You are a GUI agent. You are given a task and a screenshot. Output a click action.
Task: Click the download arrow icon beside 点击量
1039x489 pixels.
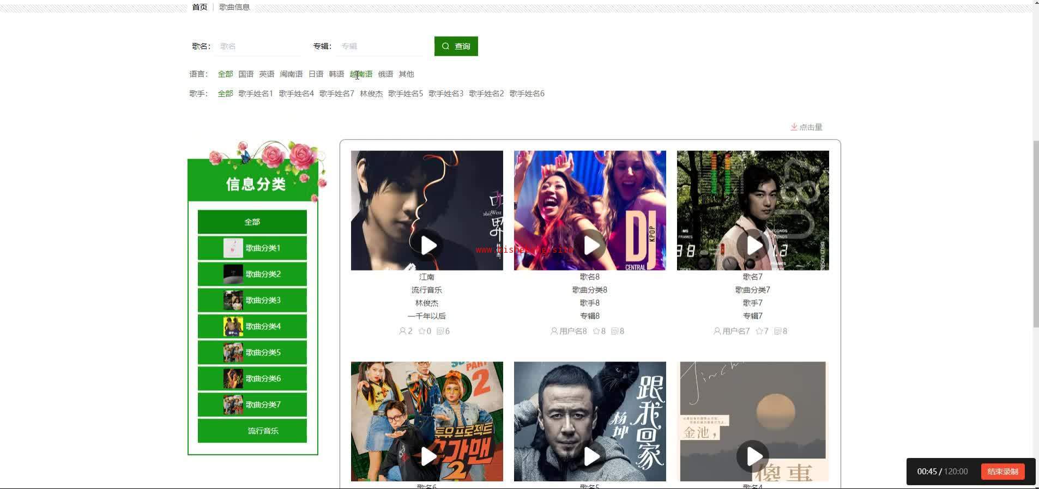click(x=794, y=127)
